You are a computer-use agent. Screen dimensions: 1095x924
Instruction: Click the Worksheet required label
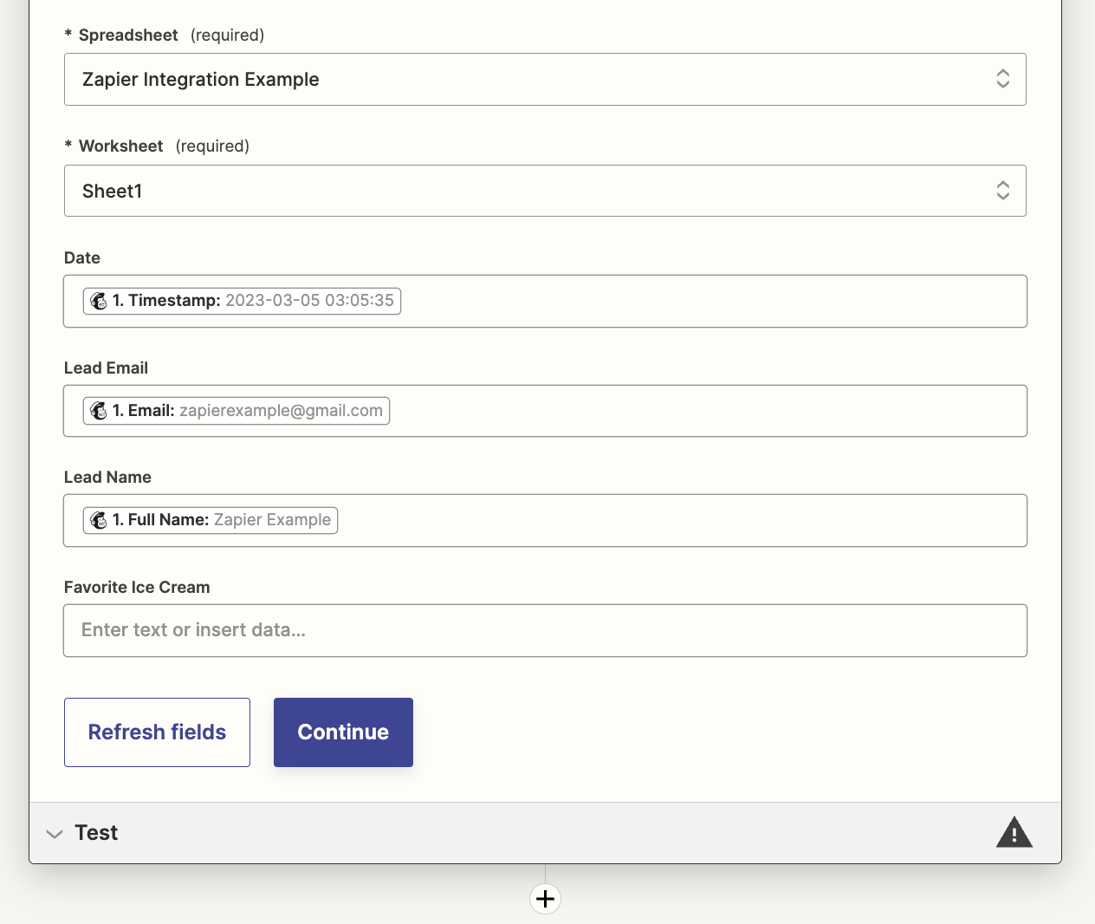pyautogui.click(x=157, y=146)
